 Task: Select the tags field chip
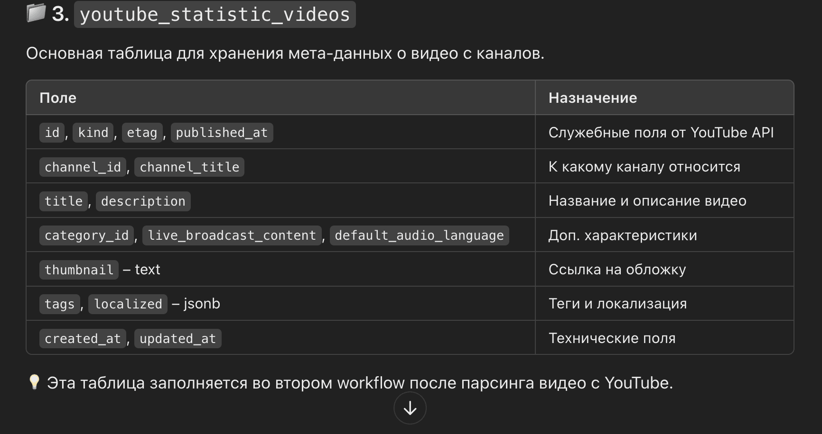59,304
